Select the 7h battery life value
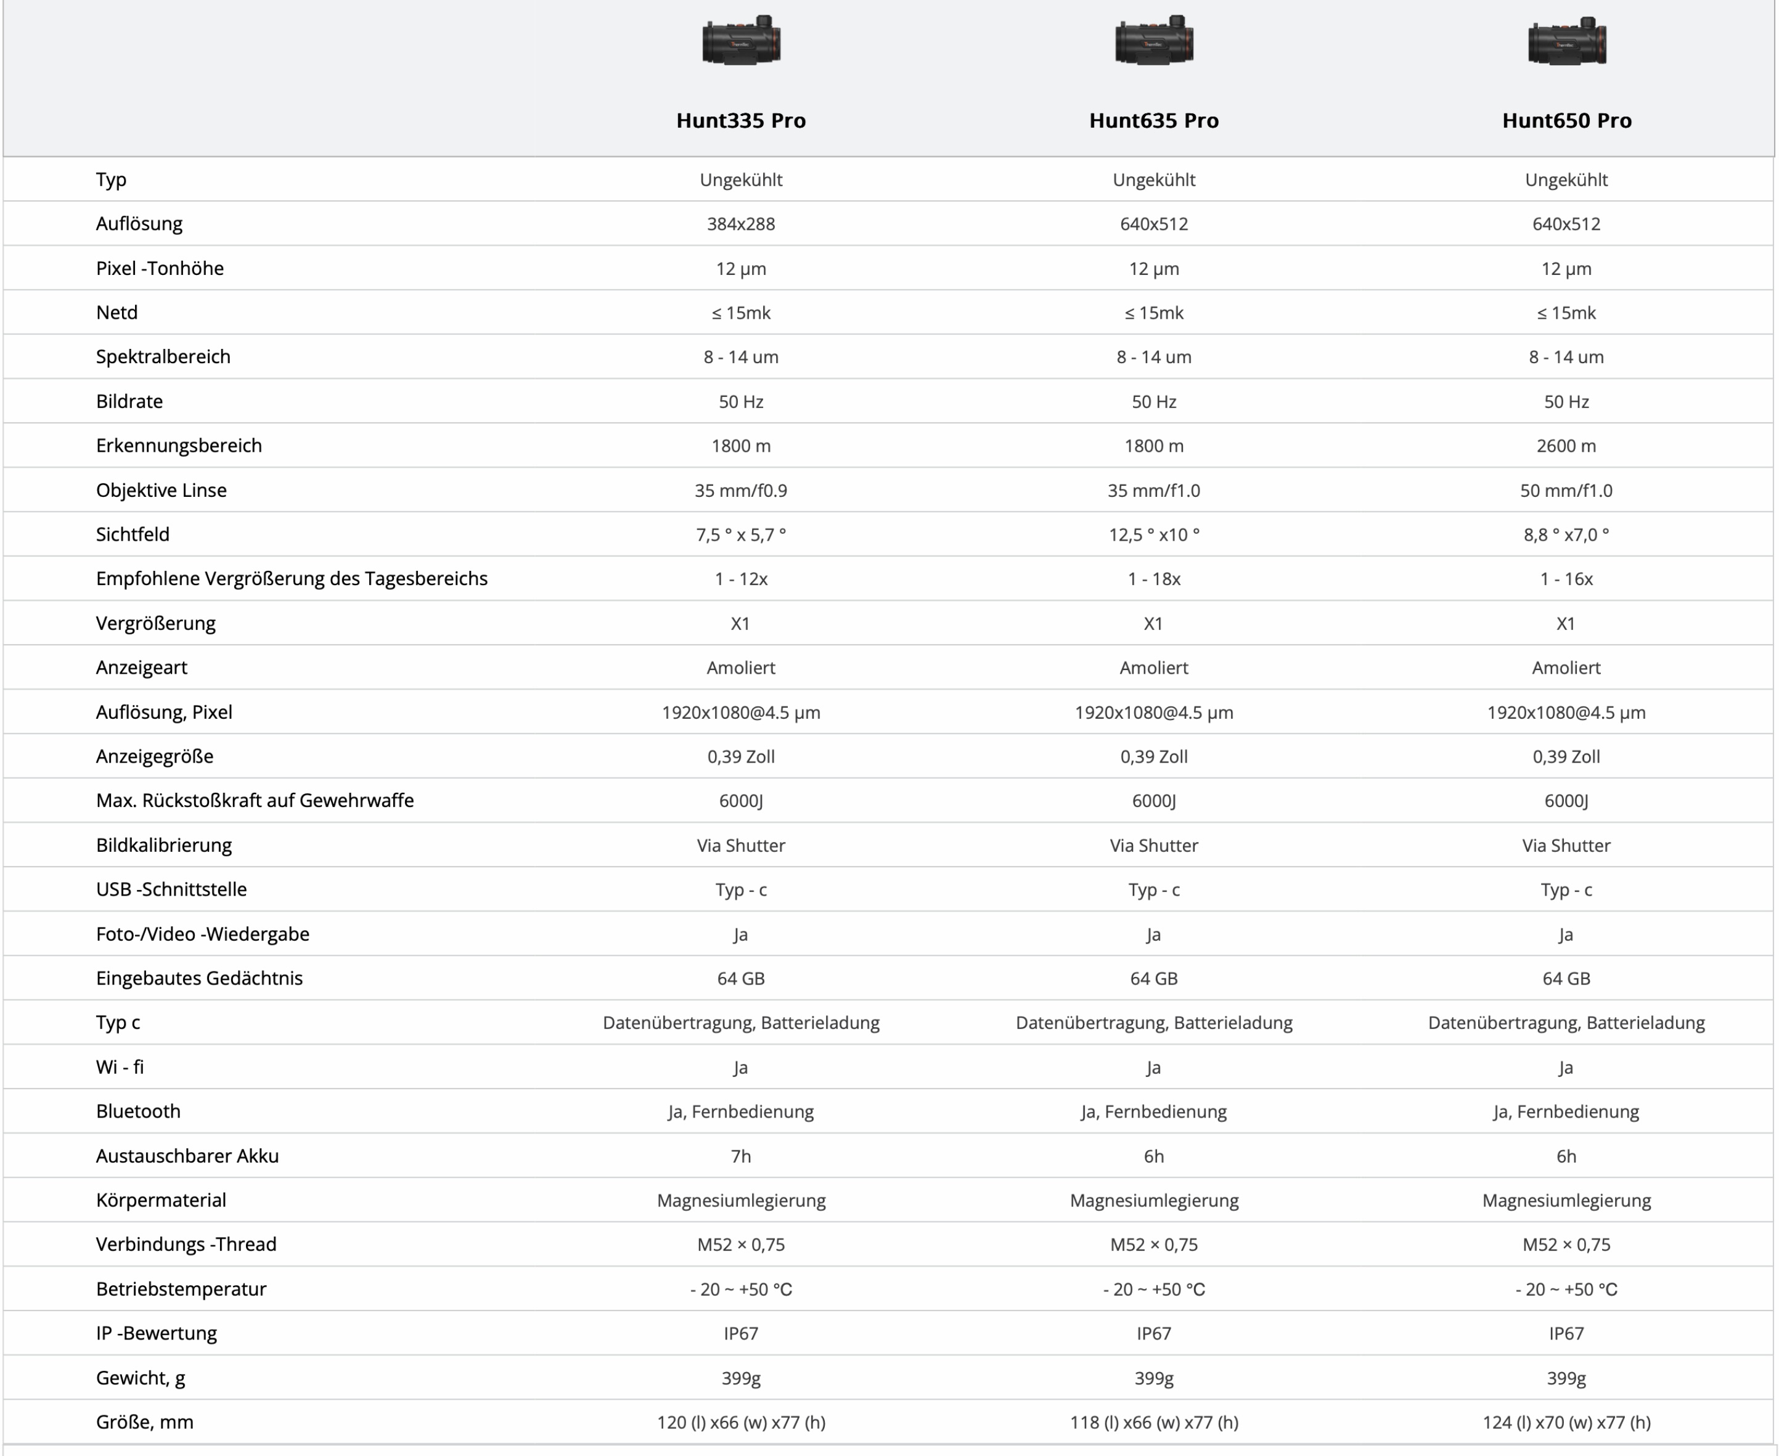 pyautogui.click(x=740, y=1156)
